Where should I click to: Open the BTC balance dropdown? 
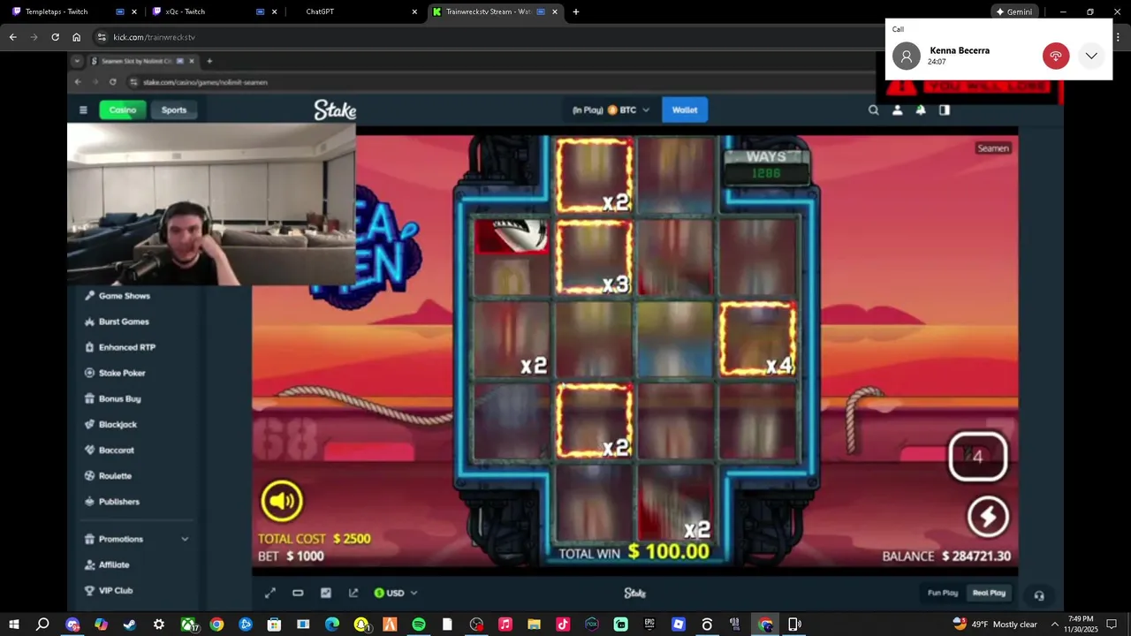[611, 110]
